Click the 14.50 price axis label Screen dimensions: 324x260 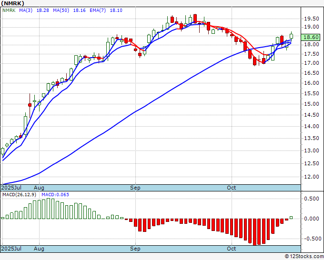[x=312, y=115]
